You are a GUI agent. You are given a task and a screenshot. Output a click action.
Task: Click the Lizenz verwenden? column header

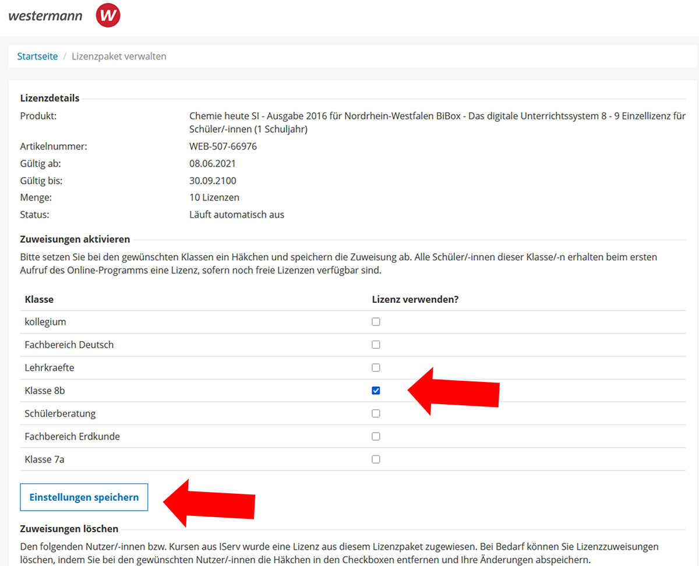[x=415, y=299]
